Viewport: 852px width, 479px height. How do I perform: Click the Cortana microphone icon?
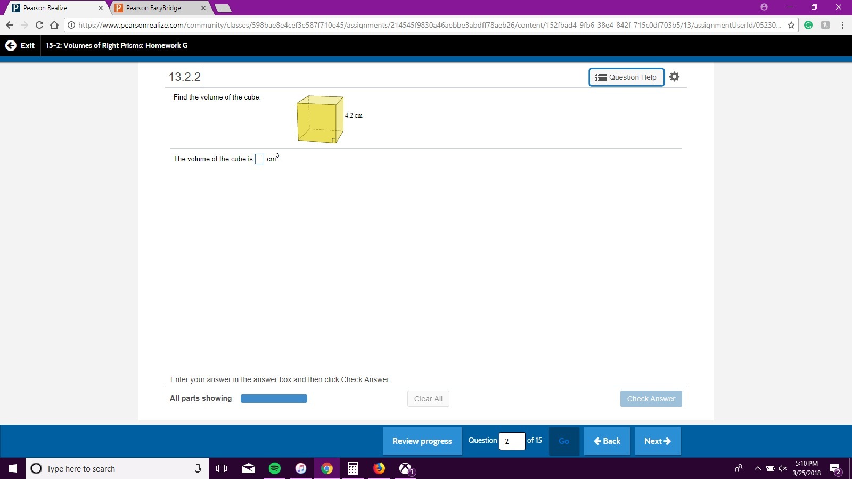click(198, 468)
